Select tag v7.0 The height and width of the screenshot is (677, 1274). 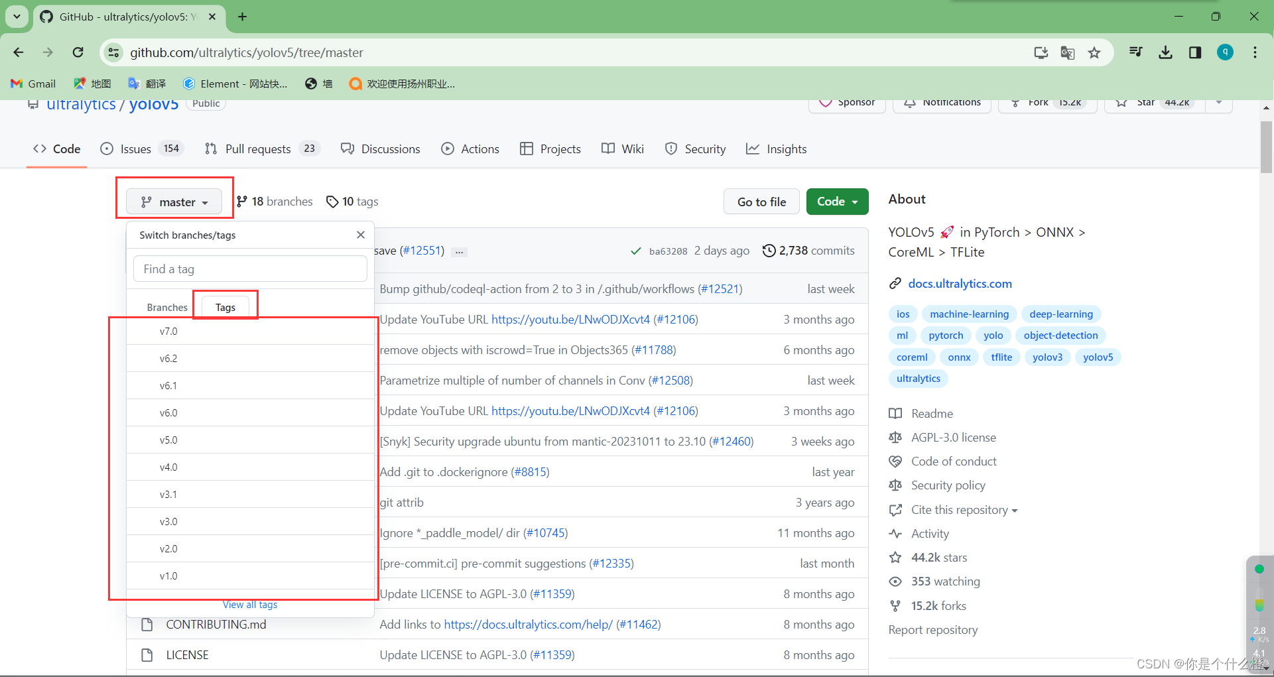[x=250, y=331]
